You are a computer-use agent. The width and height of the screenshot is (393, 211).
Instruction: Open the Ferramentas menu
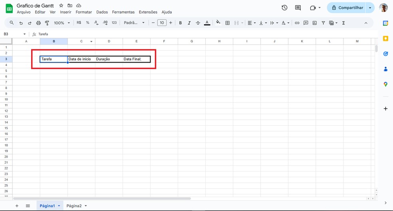(x=123, y=12)
